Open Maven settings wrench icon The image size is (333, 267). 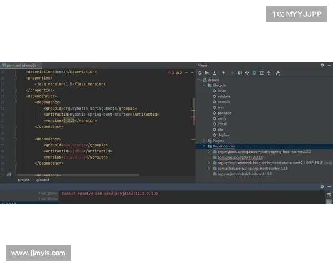278,73
